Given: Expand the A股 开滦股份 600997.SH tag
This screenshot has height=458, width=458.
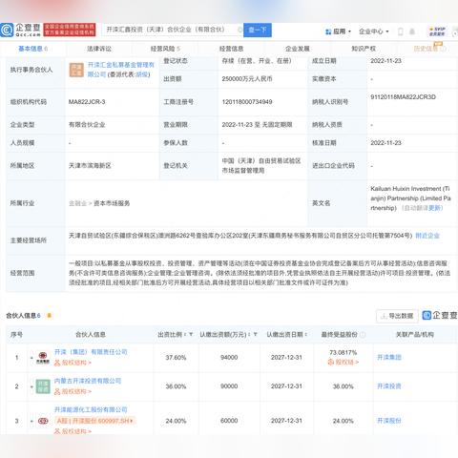Looking at the screenshot, I should coord(95,421).
